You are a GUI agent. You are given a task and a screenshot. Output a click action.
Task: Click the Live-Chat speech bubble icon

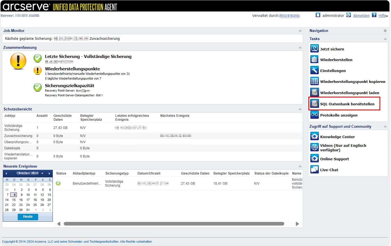pos(315,169)
